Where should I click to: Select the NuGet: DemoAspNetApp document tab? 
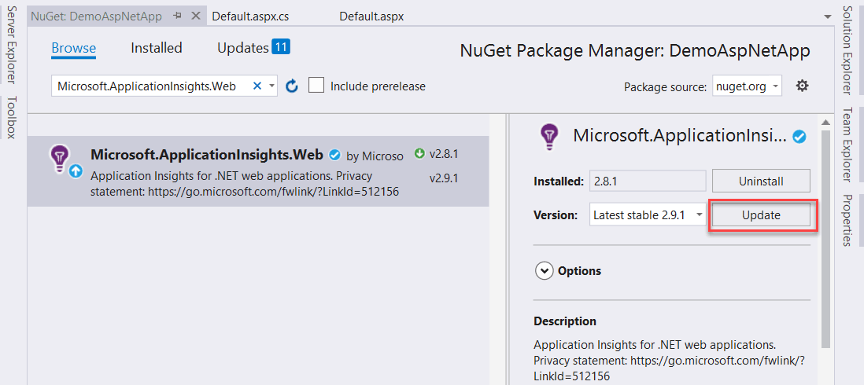coord(97,16)
